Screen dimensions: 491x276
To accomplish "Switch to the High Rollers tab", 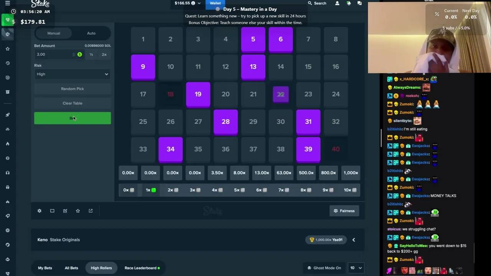I will [101, 268].
